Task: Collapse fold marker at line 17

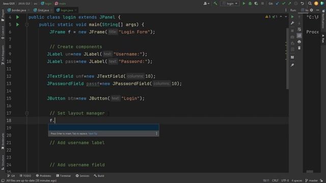Action: [26, 113]
